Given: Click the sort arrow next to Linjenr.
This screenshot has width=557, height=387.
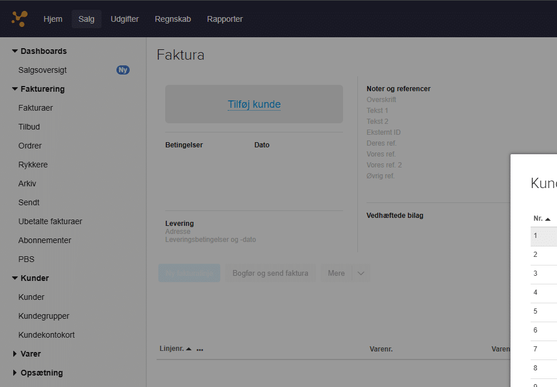Looking at the screenshot, I should tap(189, 349).
